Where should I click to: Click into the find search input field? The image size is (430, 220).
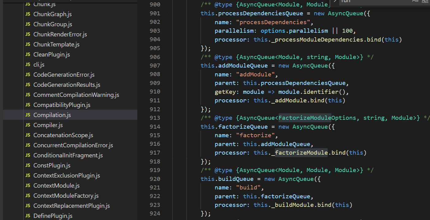point(374,1)
